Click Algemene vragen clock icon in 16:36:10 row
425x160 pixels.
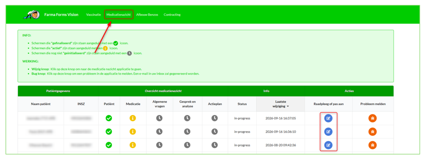click(159, 132)
